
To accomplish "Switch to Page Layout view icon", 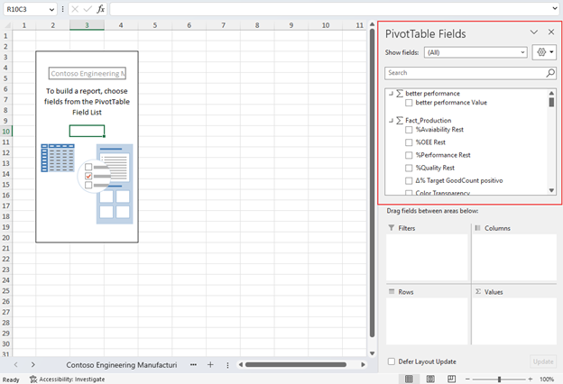I will coord(430,379).
